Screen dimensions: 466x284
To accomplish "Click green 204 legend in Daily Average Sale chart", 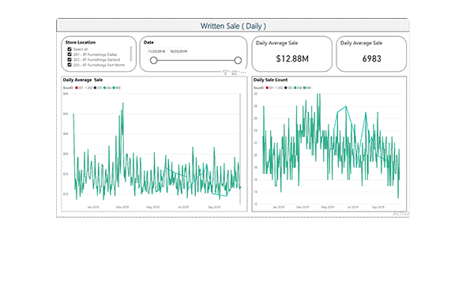I will [107, 88].
